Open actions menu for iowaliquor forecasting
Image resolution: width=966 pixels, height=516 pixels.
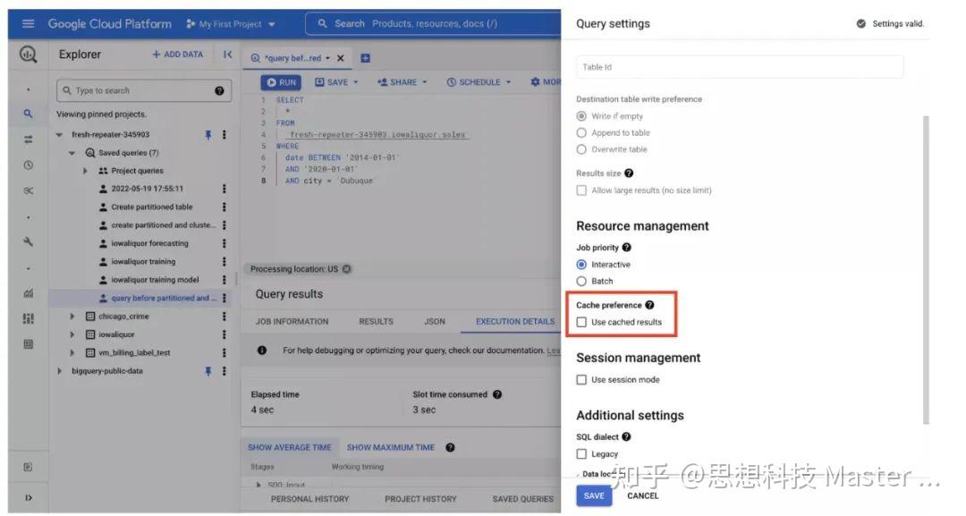click(x=225, y=243)
